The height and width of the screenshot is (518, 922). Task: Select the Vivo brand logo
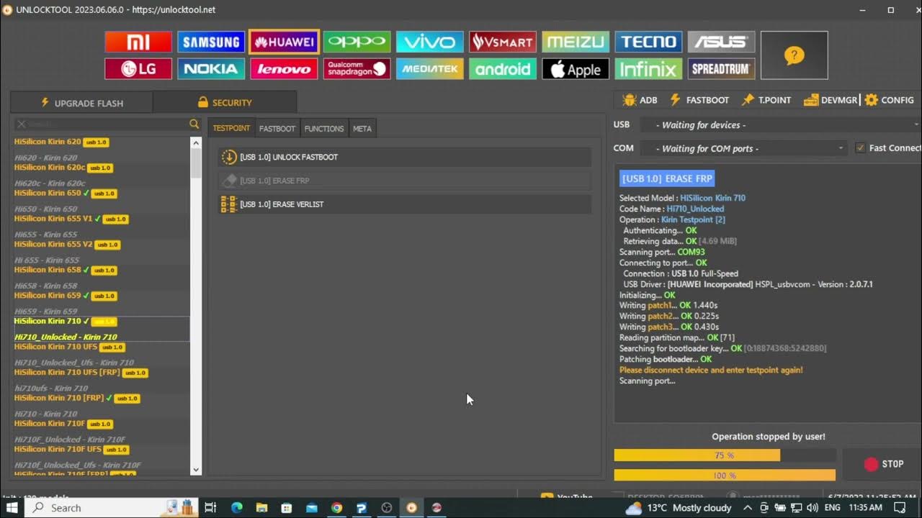[x=430, y=42]
